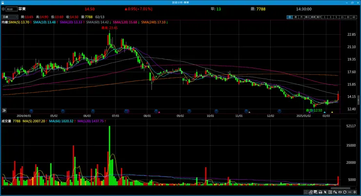361x196 pixels.
Task: Click the 14:30:00 time display
Action: [x=303, y=9]
